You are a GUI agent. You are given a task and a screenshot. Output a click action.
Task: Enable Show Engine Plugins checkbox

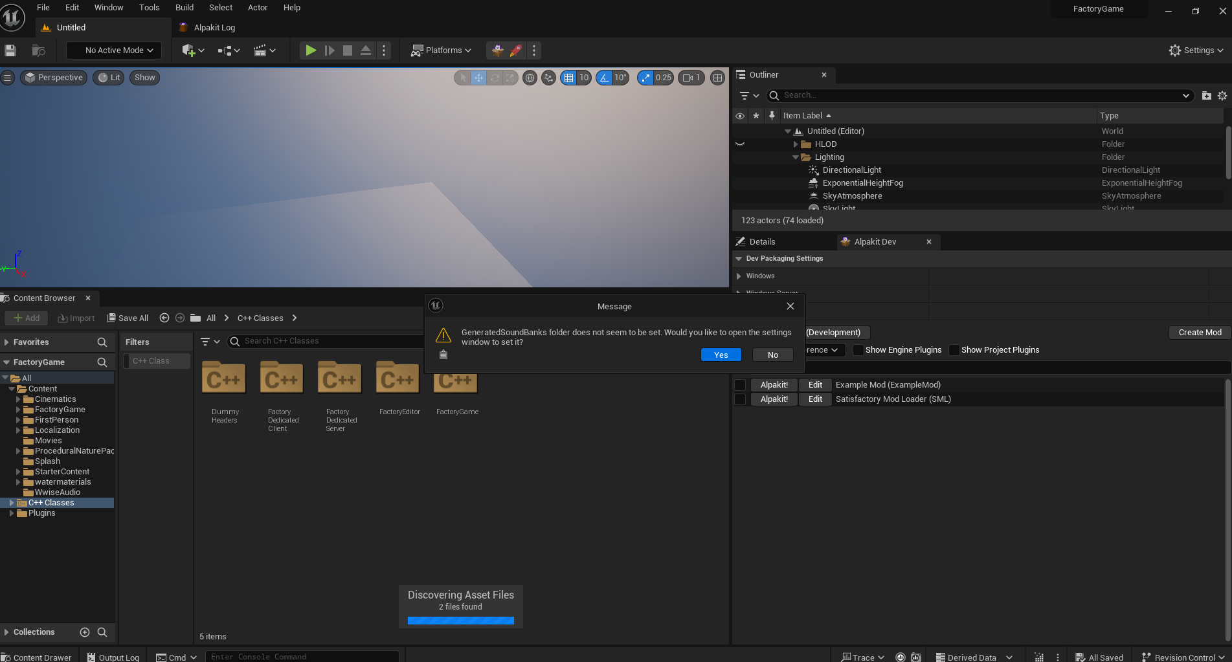(858, 350)
